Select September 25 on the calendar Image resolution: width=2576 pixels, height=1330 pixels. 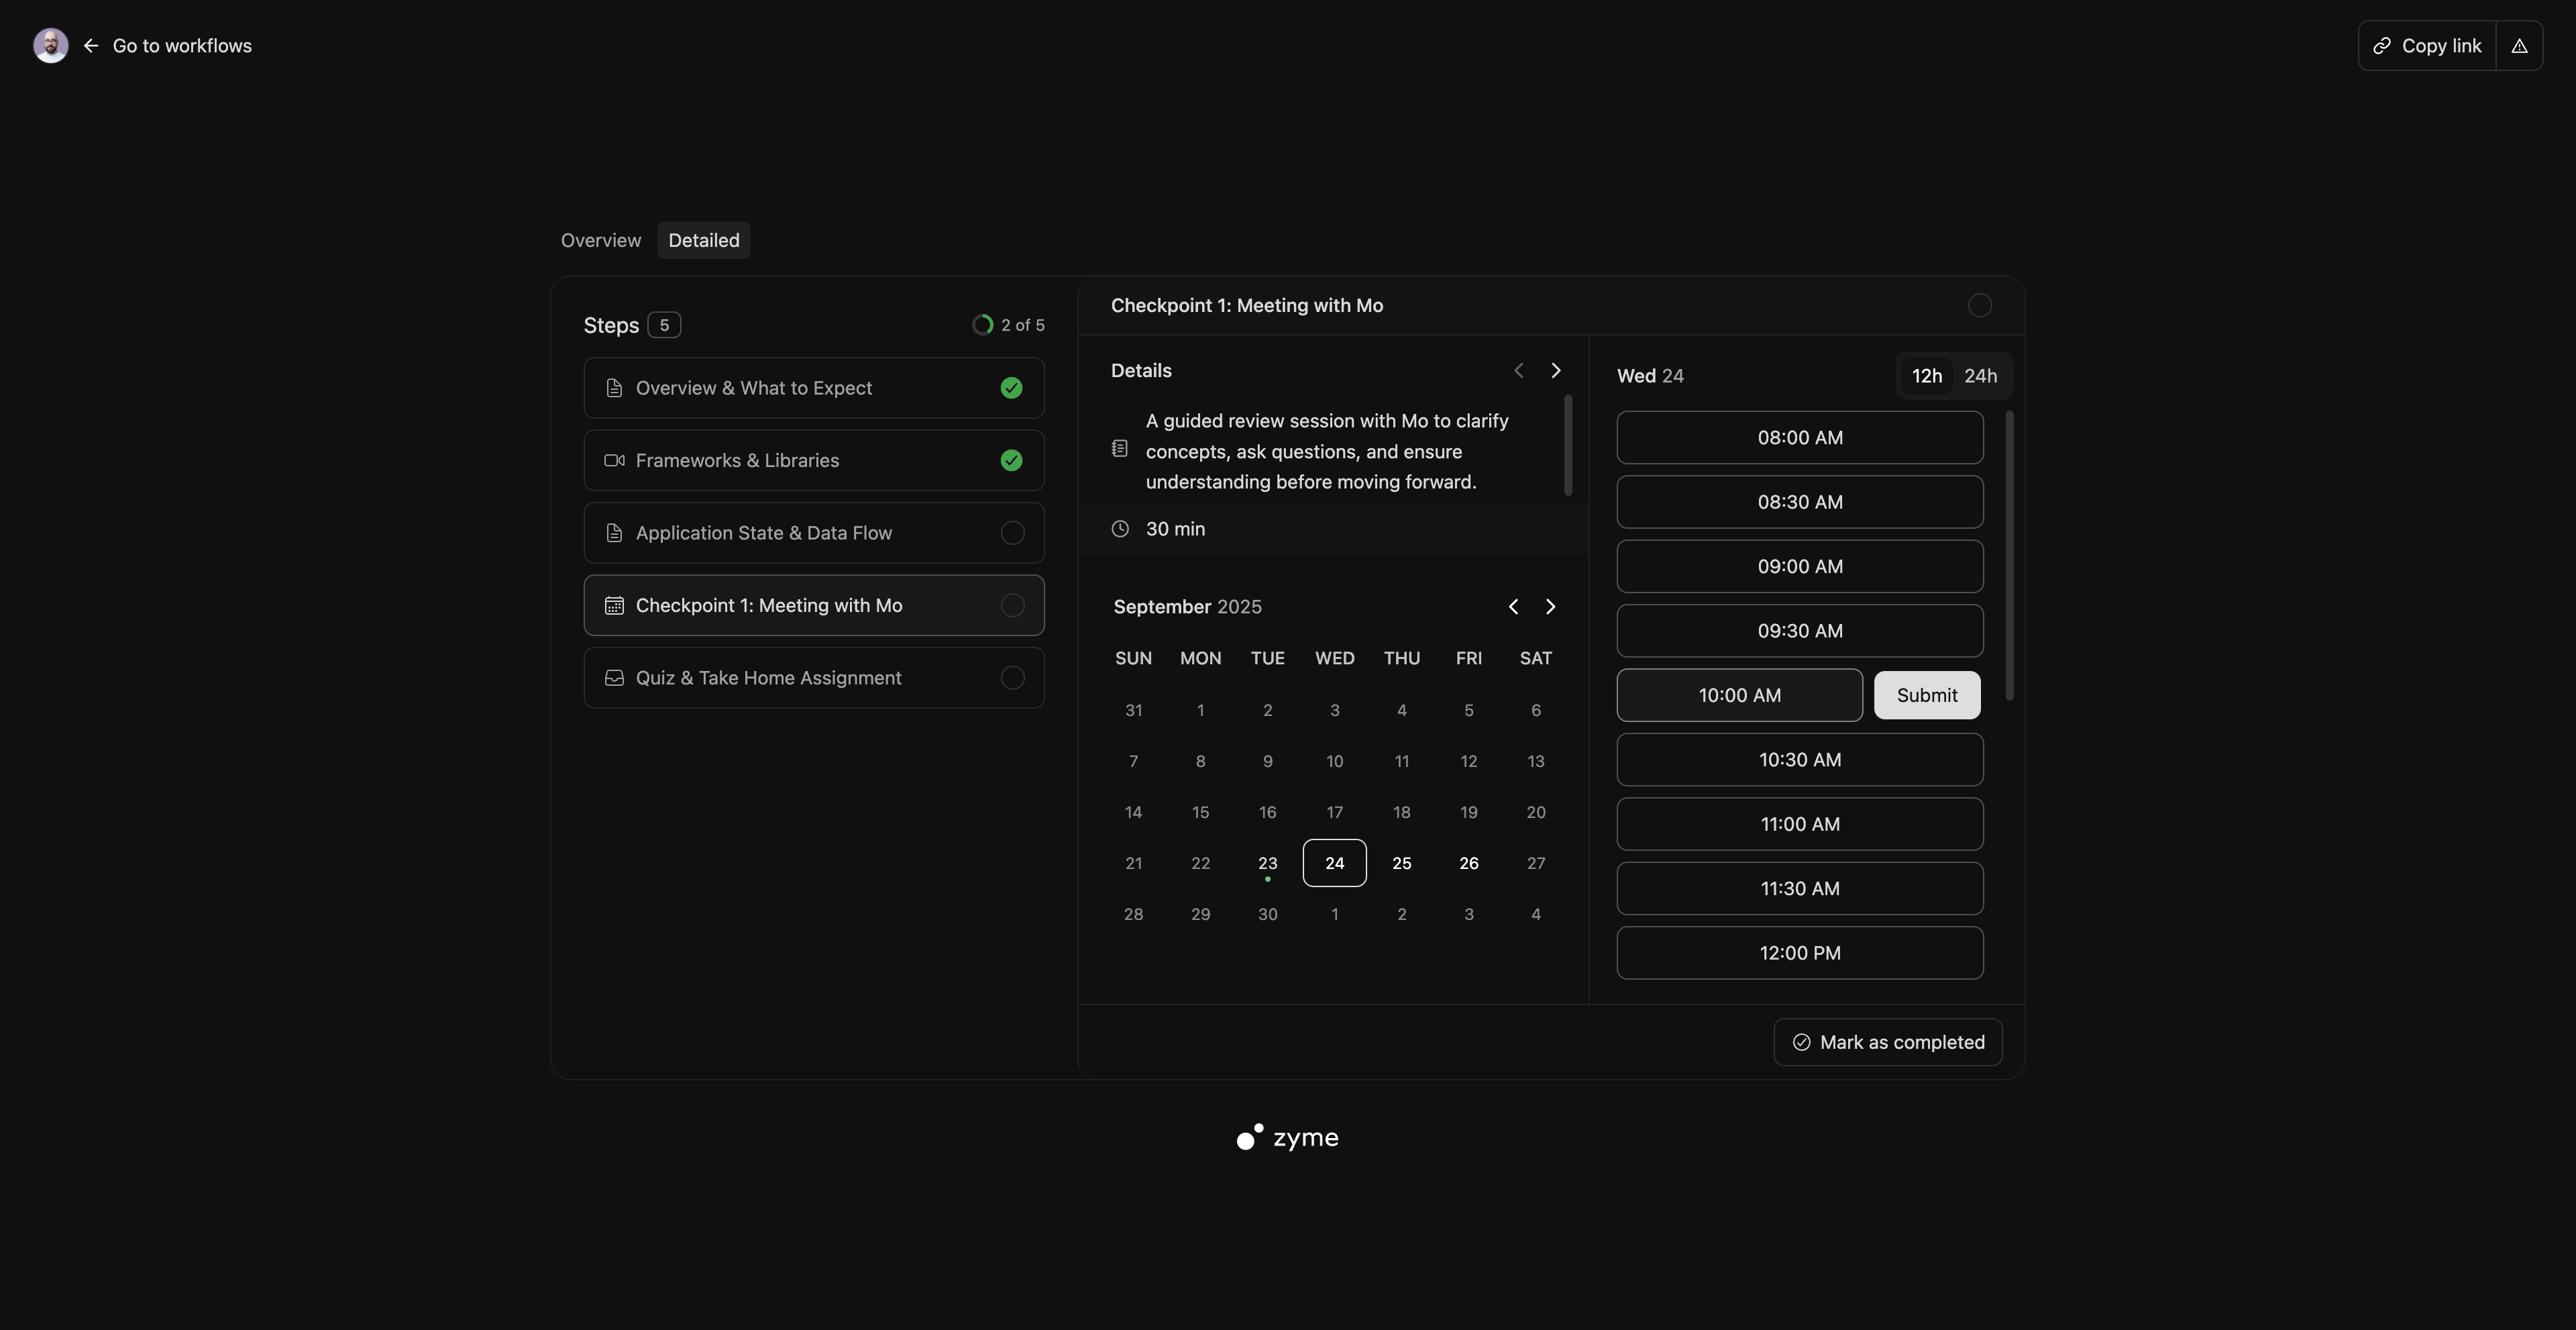(x=1401, y=863)
